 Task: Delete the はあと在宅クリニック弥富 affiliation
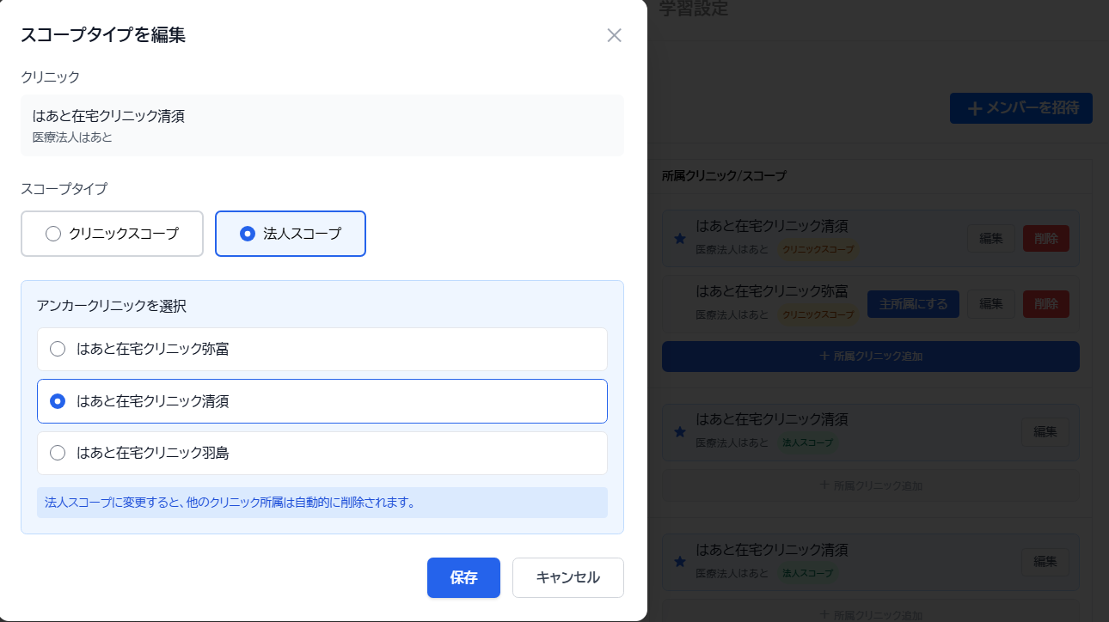[1045, 304]
